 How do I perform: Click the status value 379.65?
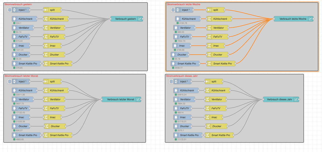point(19,68)
